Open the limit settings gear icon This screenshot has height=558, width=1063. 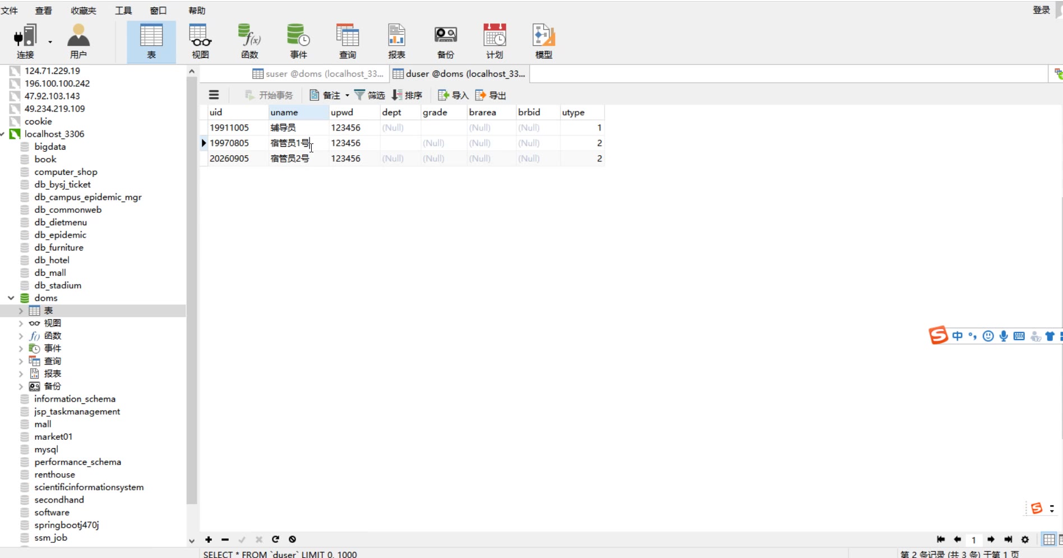[1025, 540]
